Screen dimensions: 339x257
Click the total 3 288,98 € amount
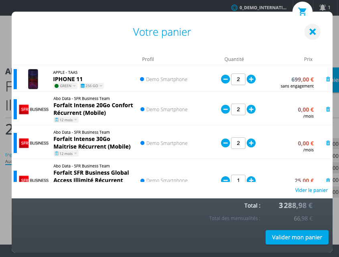tap(296, 206)
